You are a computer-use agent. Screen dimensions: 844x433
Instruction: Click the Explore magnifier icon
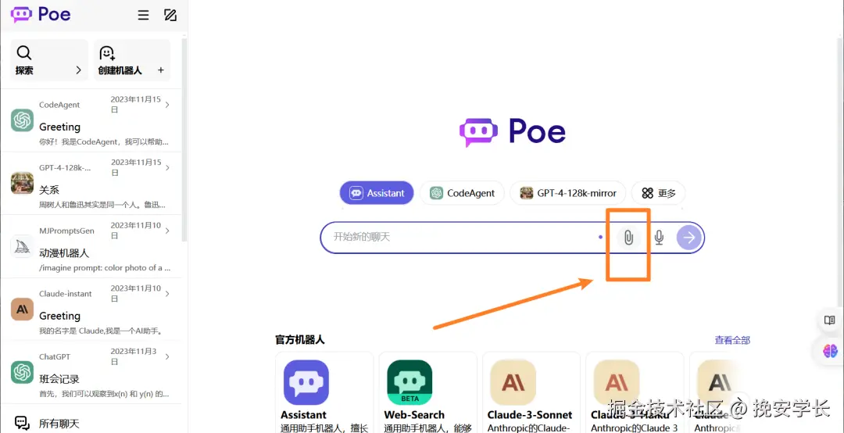[x=24, y=53]
